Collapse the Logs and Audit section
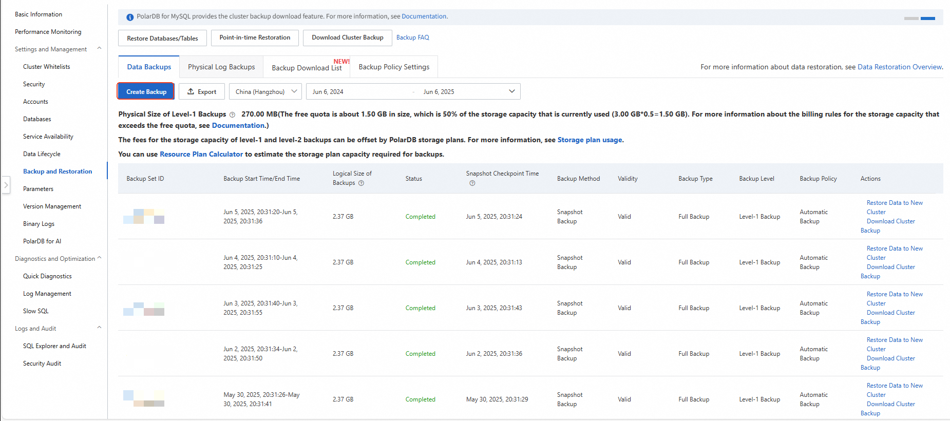Viewport: 950px width, 421px height. pyautogui.click(x=99, y=328)
